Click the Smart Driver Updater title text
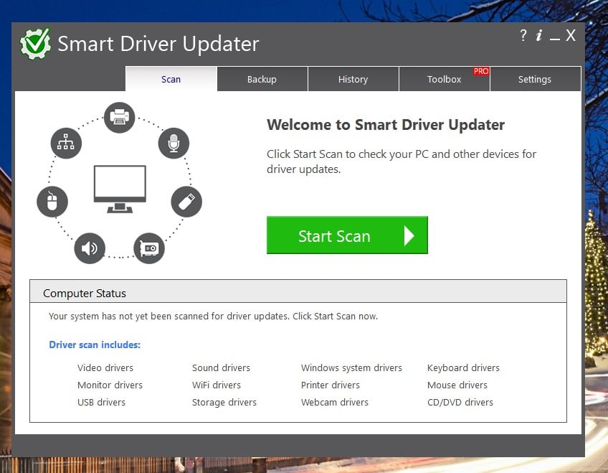Viewport: 608px width, 473px height. [158, 44]
